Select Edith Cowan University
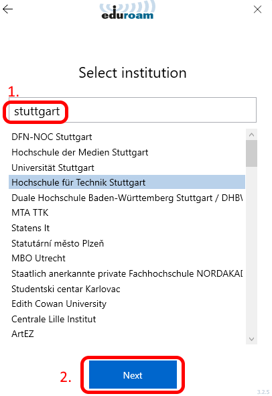Image resolution: width=272 pixels, height=396 pixels. tap(127, 304)
